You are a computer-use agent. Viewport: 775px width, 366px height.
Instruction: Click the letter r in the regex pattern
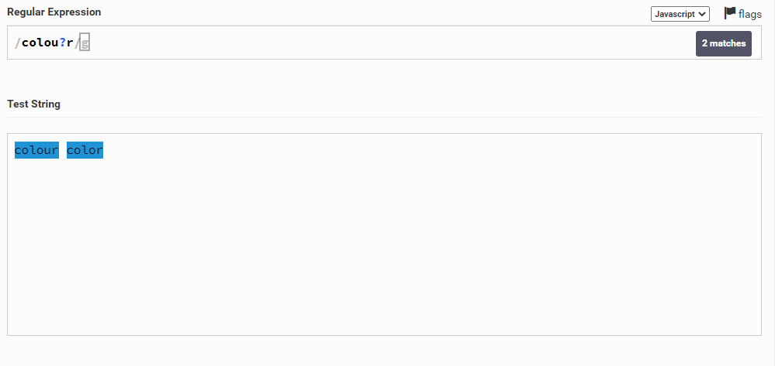70,43
